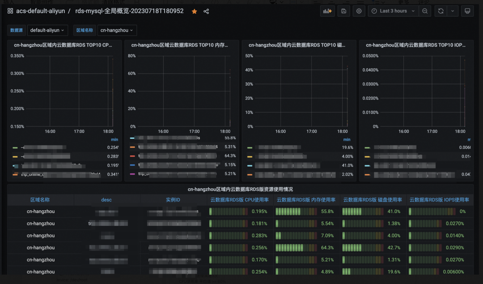483x284 pixels.
Task: Click the green legend swatch beside 19.6% in disk panel
Action: [250, 148]
